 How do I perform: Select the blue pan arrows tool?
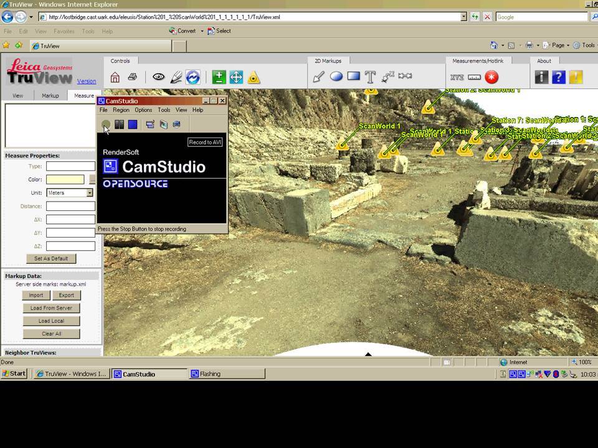[x=236, y=77]
